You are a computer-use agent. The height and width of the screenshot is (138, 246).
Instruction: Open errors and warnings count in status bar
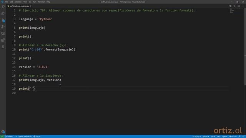(x=37, y=136)
